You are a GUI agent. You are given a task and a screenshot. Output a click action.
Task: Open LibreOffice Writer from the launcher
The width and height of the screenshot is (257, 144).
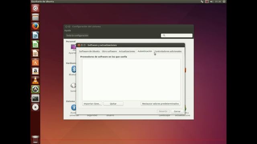tap(35, 35)
